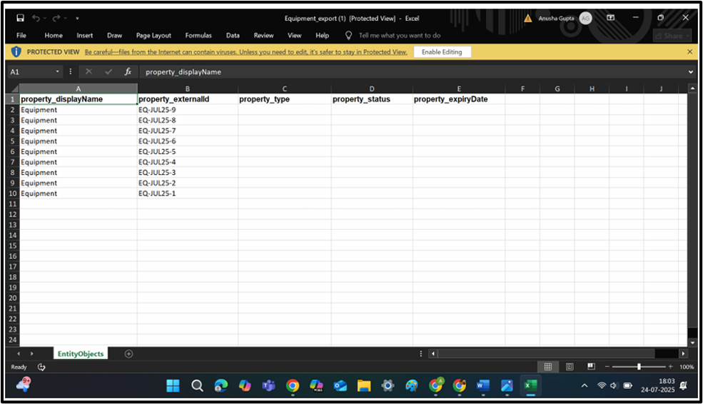This screenshot has height=404, width=703.
Task: Switch to the Data tab
Action: pyautogui.click(x=232, y=36)
